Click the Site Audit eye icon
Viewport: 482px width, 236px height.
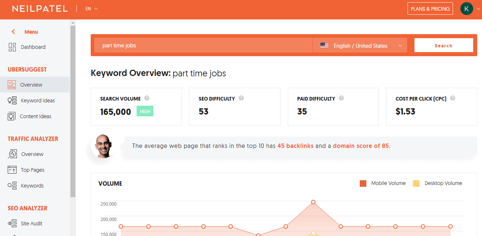point(12,224)
